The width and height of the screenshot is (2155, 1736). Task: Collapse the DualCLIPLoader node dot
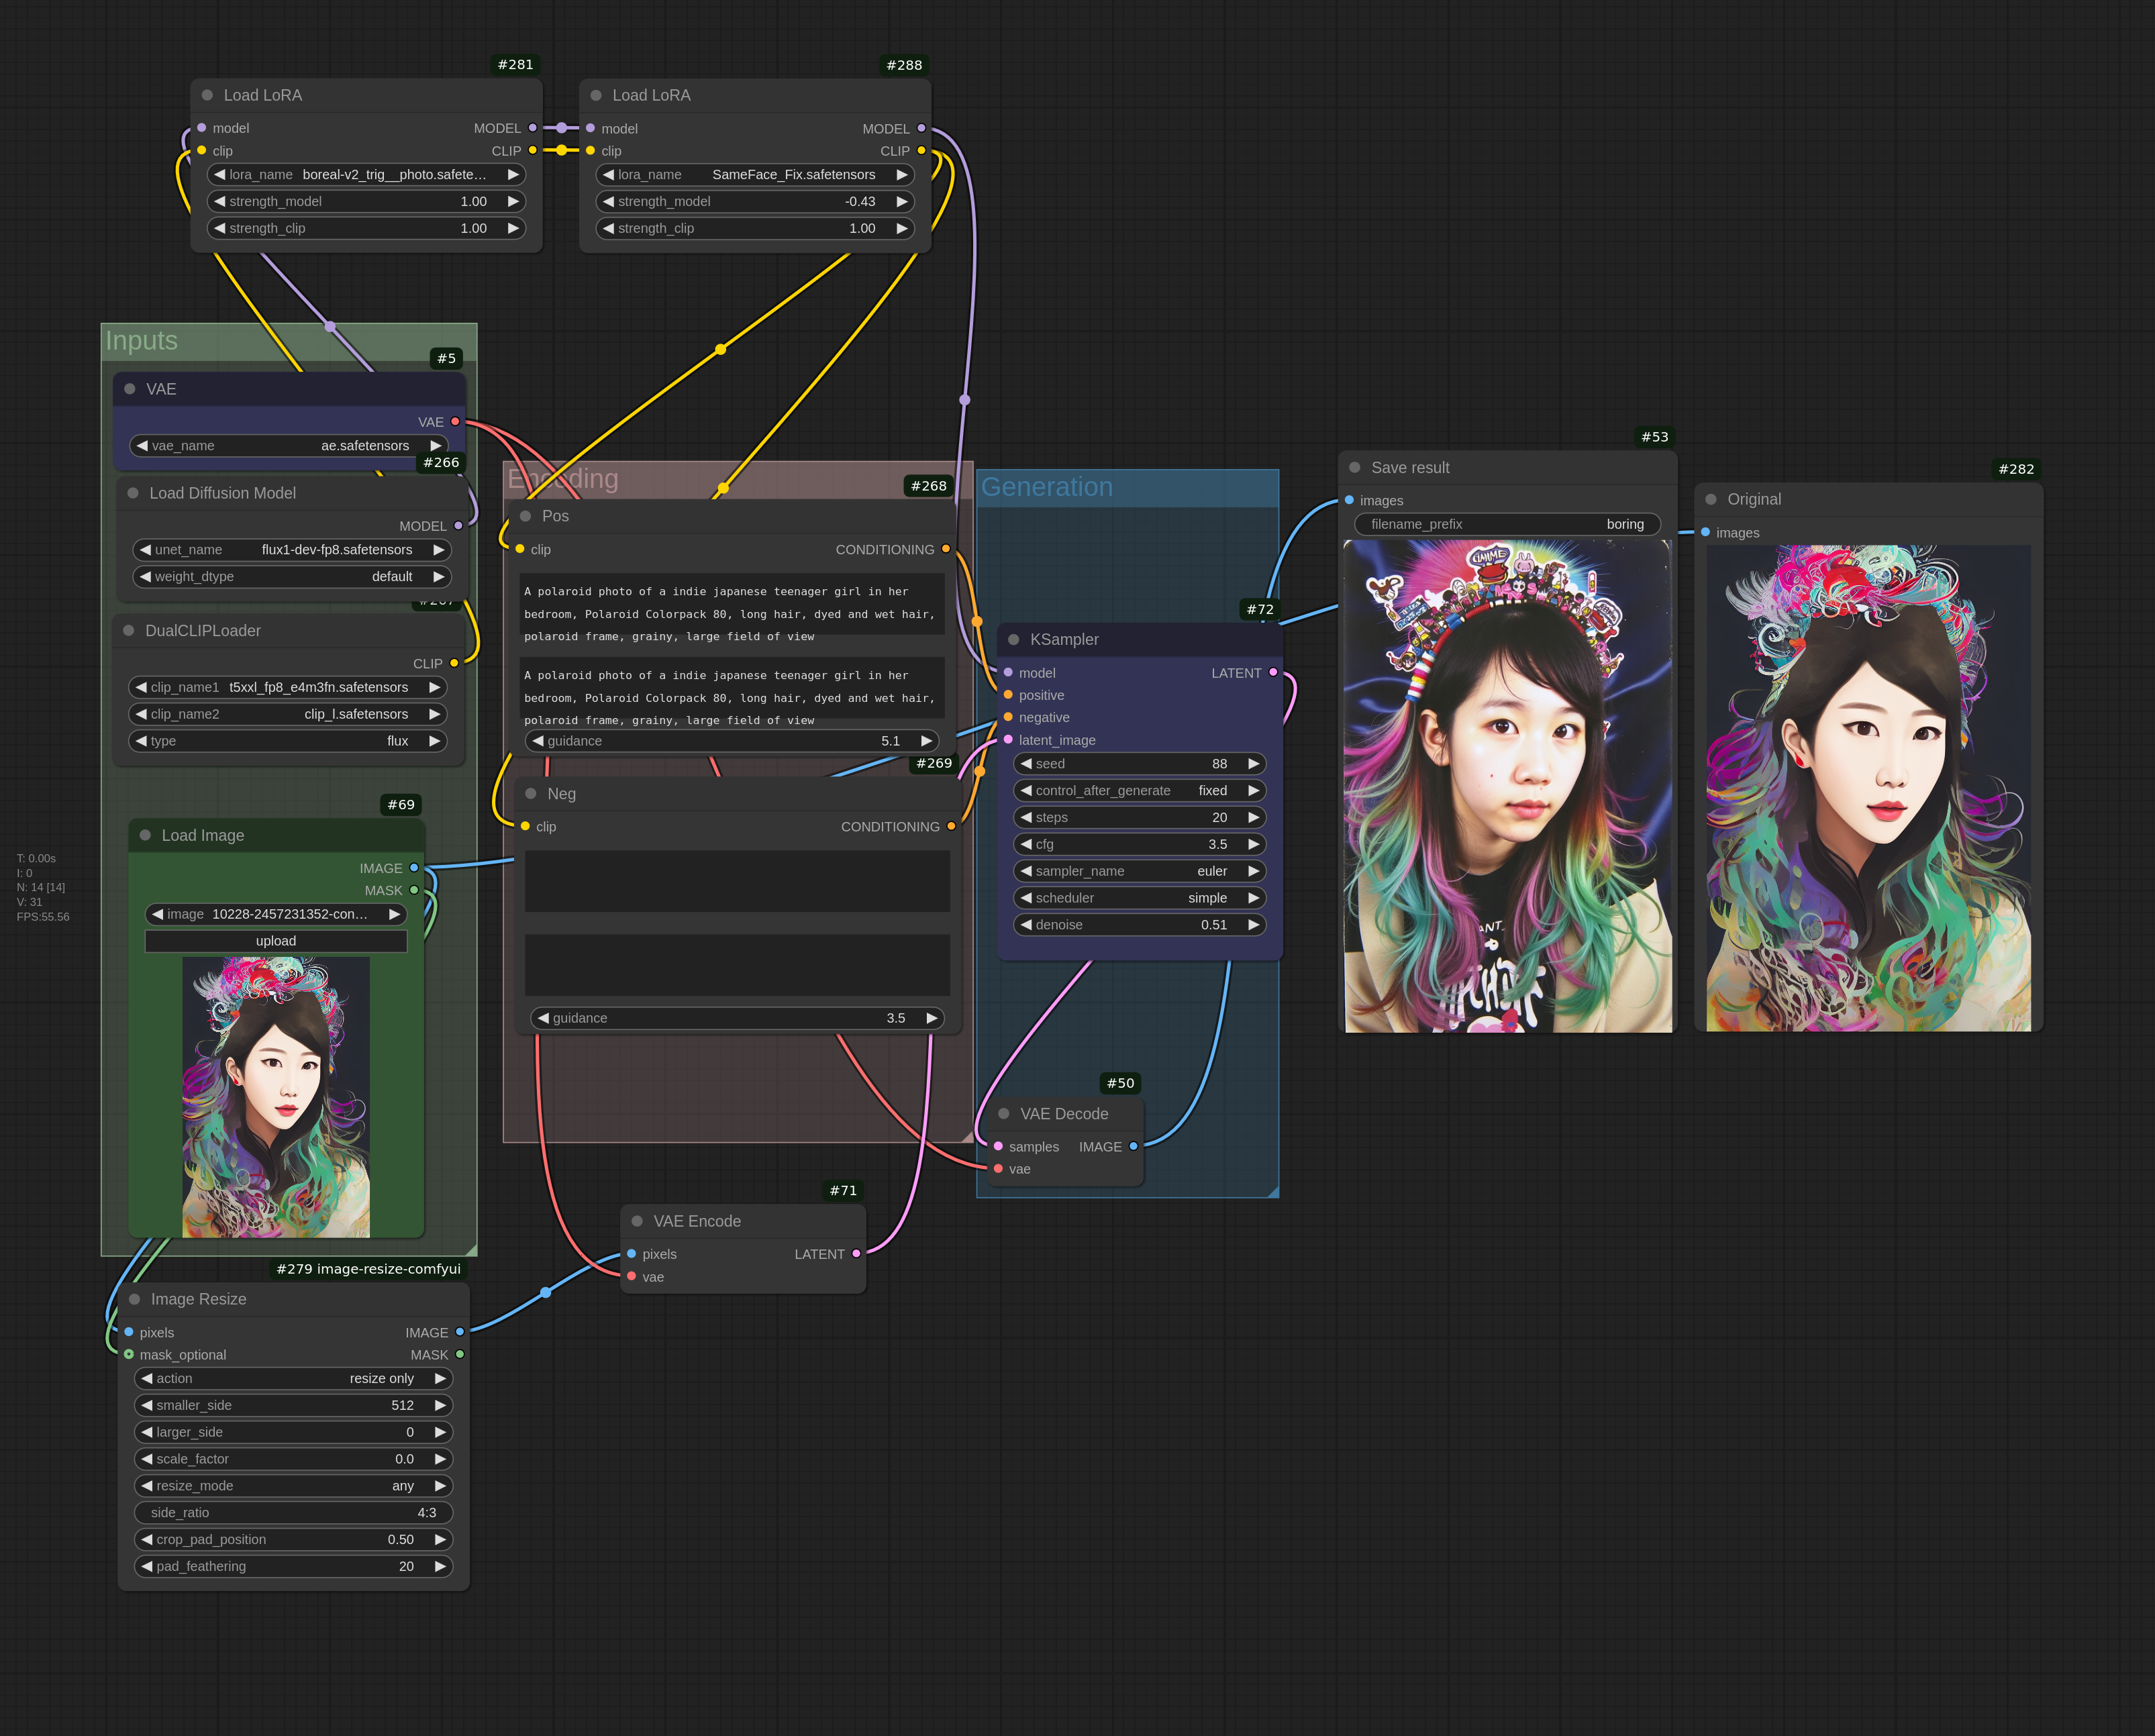[x=128, y=631]
